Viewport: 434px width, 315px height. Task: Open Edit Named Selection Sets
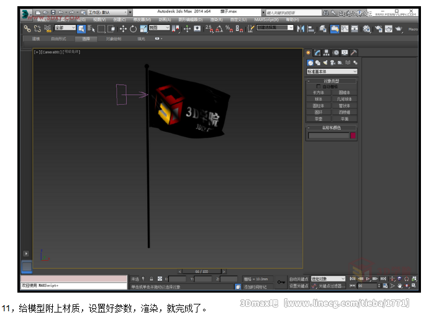tap(250, 29)
